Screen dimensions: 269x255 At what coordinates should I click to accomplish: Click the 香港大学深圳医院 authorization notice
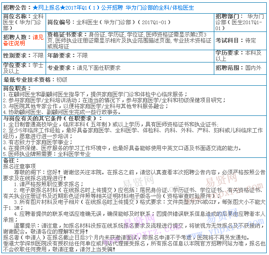click(x=134, y=246)
